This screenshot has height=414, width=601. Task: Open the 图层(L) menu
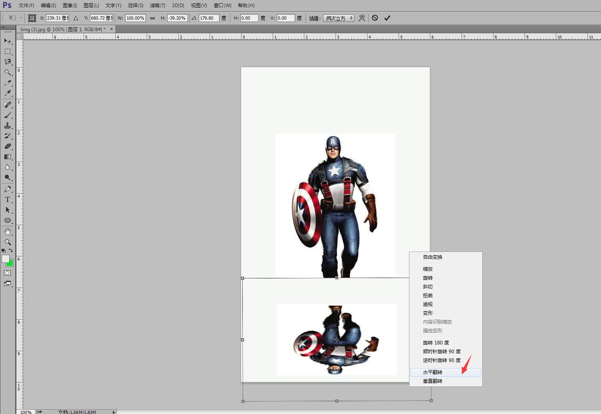(x=91, y=6)
